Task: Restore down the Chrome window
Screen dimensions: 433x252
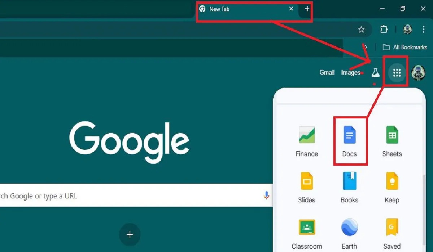Action: tap(403, 9)
